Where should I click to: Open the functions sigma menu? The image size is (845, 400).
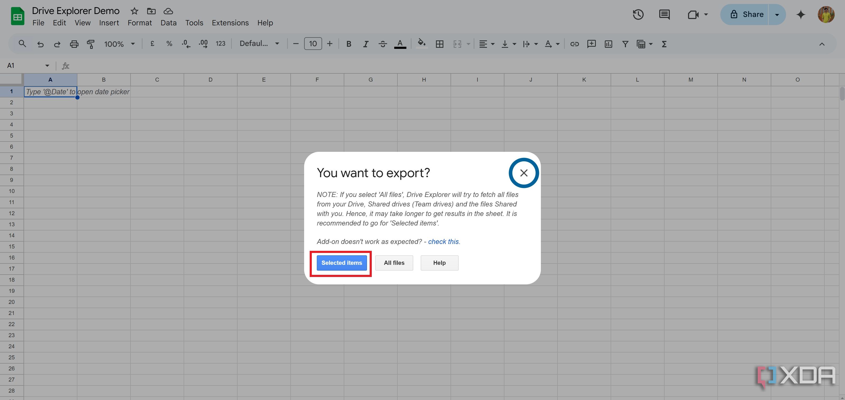(664, 44)
